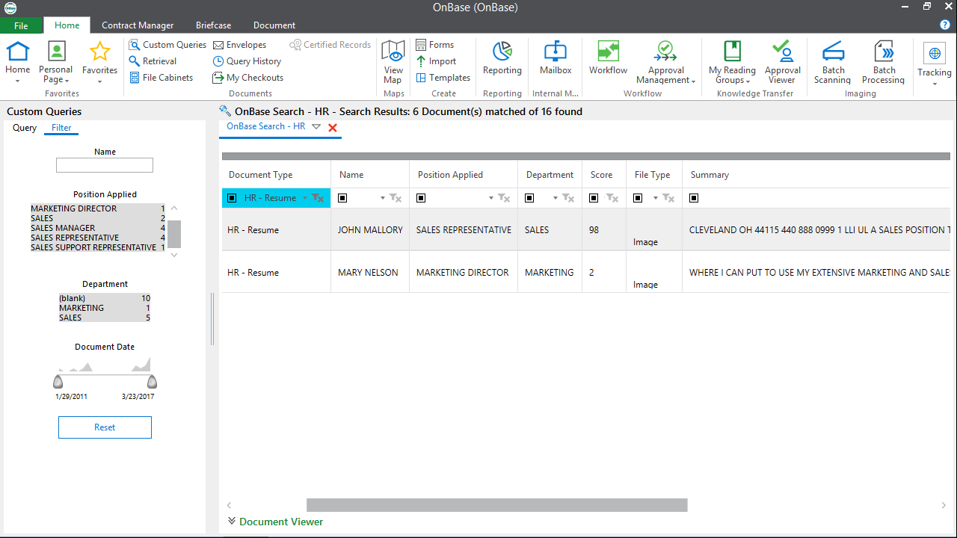957x538 pixels.
Task: Open Batch Processing tool
Action: (884, 63)
